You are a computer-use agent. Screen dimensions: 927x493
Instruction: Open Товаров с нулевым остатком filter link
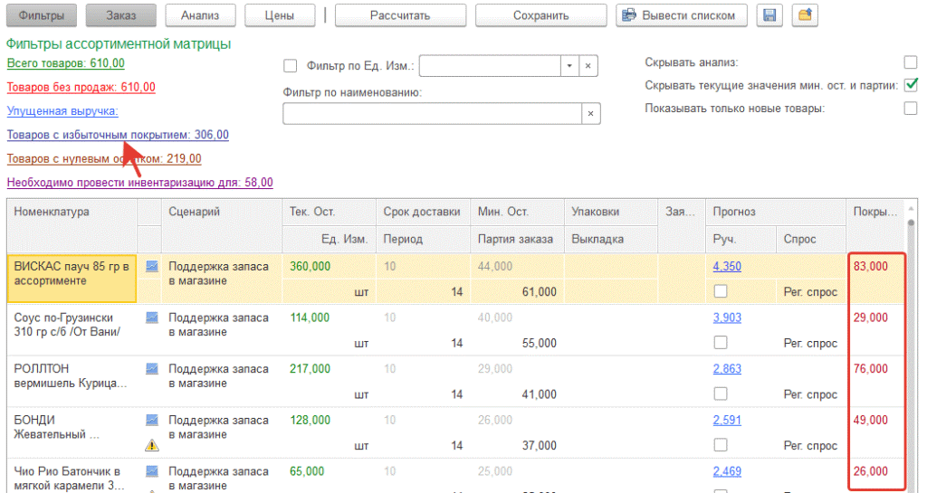coord(104,159)
